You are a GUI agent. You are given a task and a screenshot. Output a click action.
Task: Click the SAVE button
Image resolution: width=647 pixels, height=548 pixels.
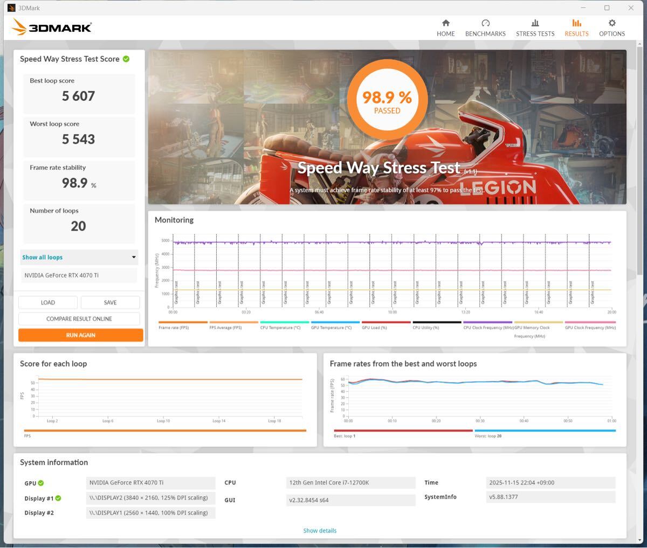pyautogui.click(x=110, y=303)
